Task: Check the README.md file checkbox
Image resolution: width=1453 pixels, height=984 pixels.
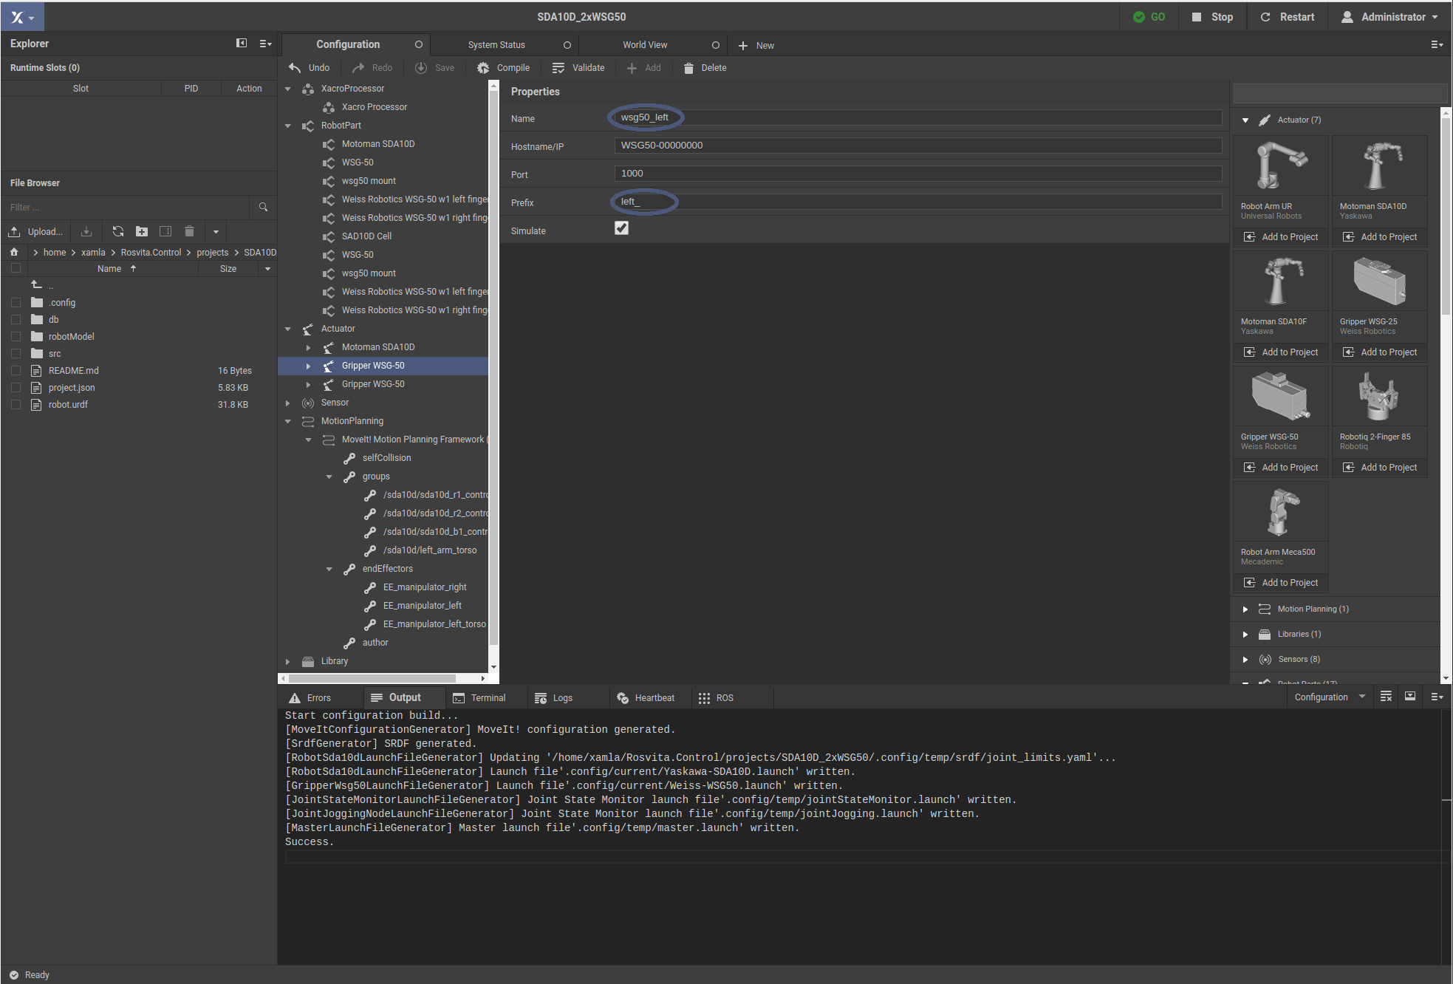Action: pyautogui.click(x=16, y=371)
